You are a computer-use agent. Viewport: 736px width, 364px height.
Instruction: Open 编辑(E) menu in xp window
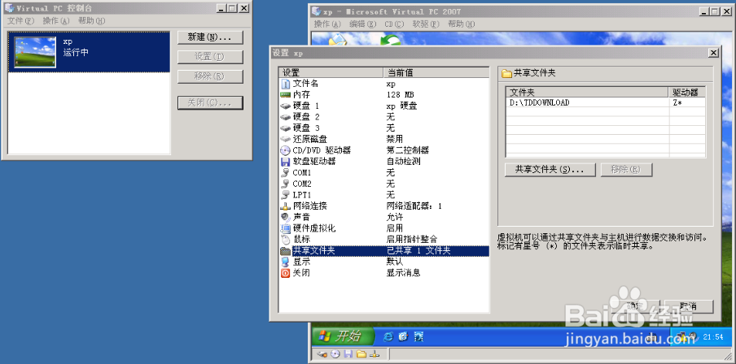(363, 24)
